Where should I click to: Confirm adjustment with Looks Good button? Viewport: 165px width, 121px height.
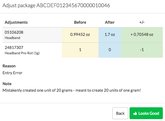(146, 113)
